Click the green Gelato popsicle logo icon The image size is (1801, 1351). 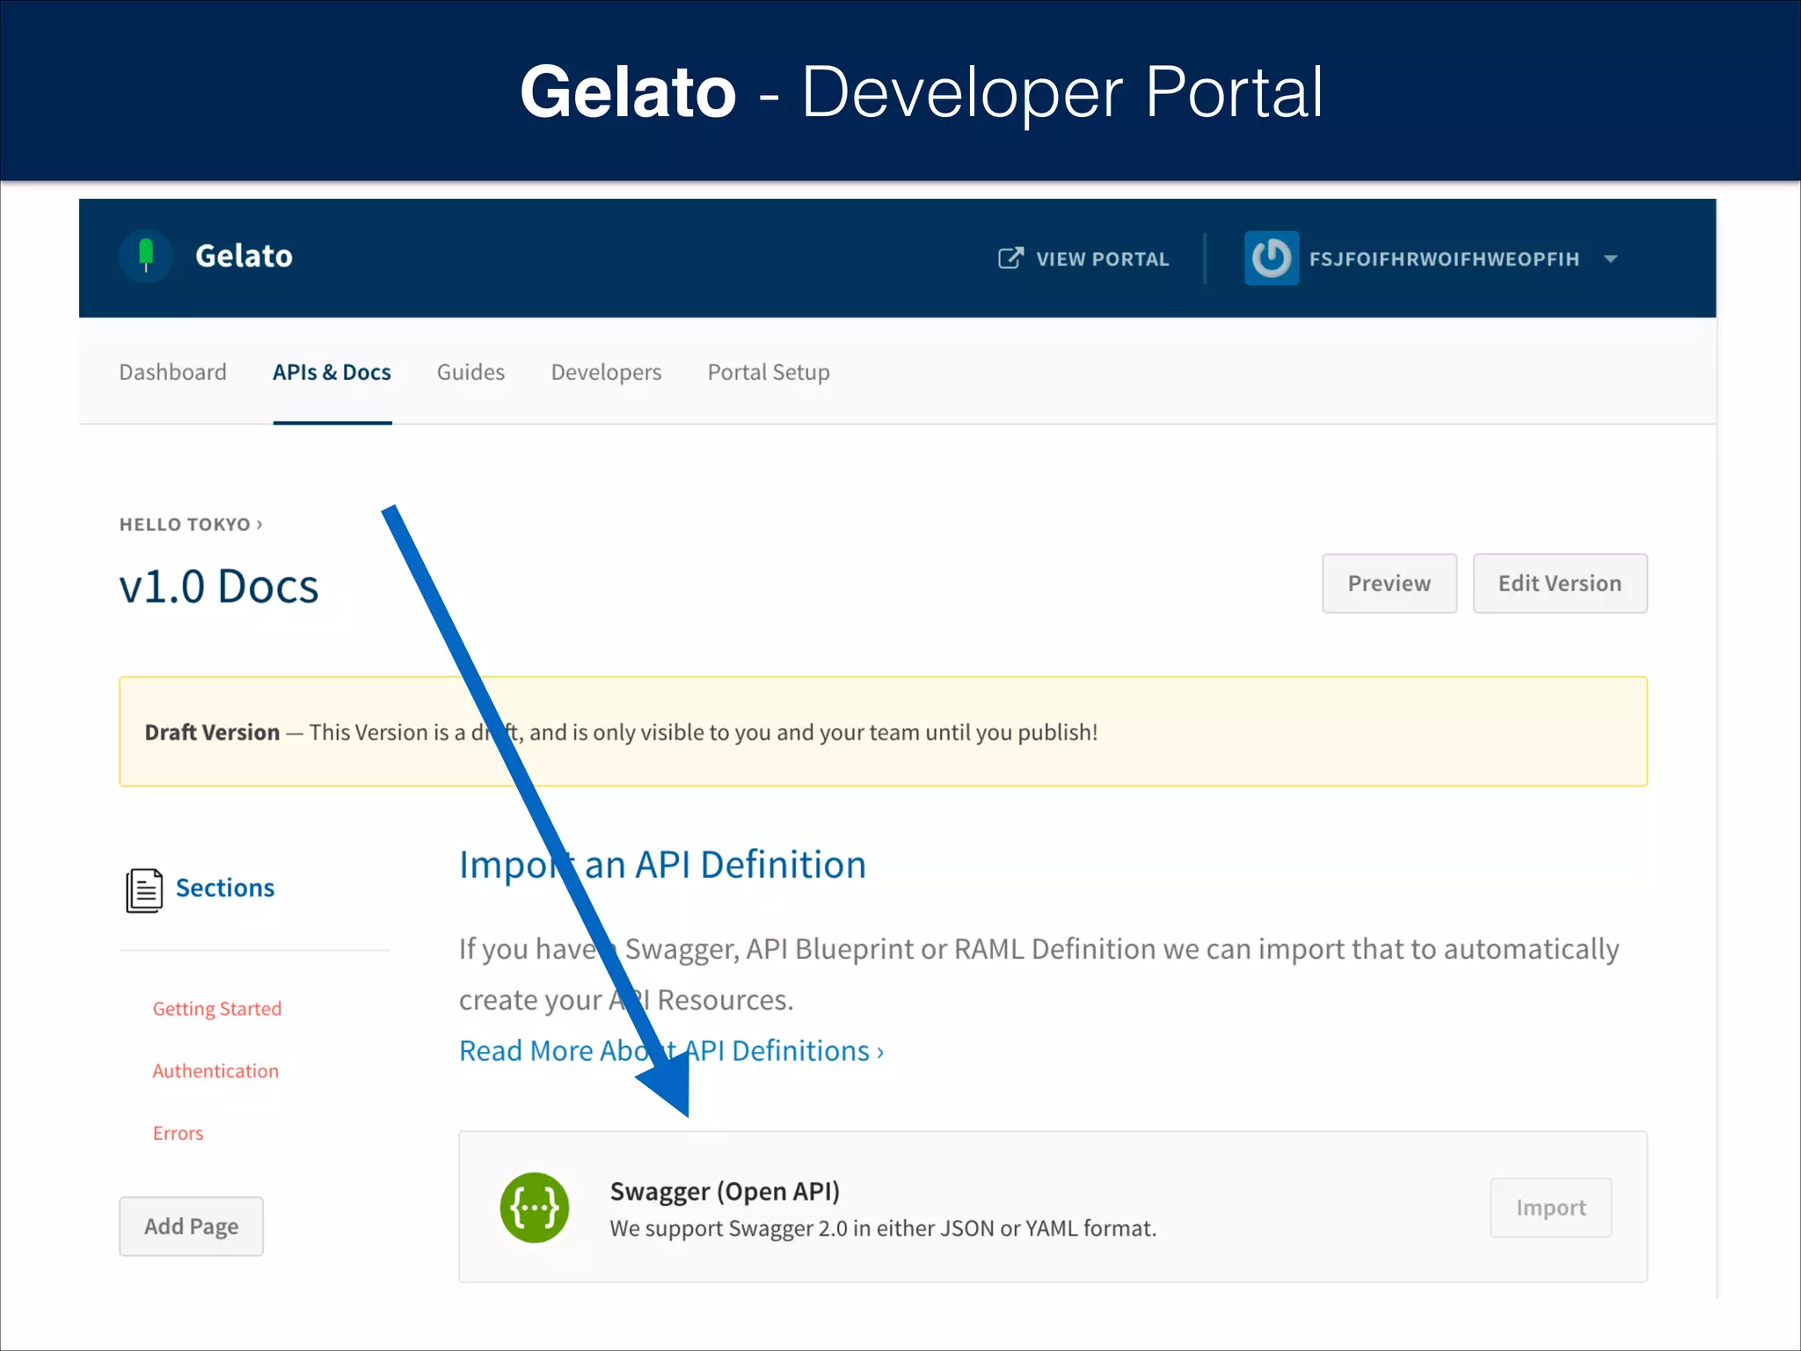[x=146, y=256]
